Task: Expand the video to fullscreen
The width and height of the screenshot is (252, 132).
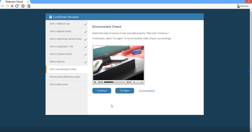Action: click(x=142, y=82)
